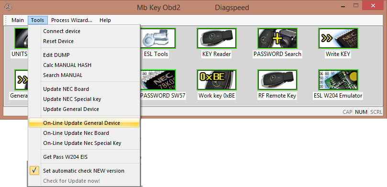Open the Help menu
The image size is (387, 187).
click(x=105, y=20)
